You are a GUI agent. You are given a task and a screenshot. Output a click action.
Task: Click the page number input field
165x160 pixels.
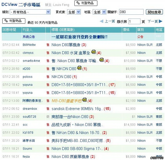point(134,21)
